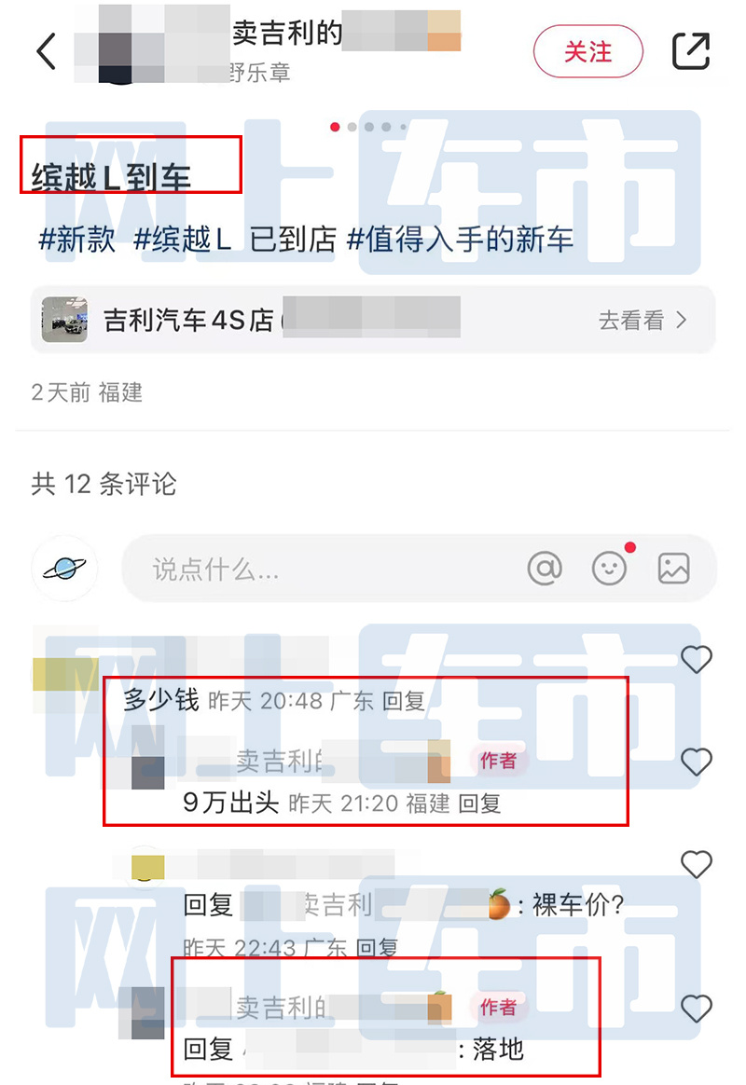
Task: Open the 吉利汽车4S店 store thumbnail
Action: (64, 320)
